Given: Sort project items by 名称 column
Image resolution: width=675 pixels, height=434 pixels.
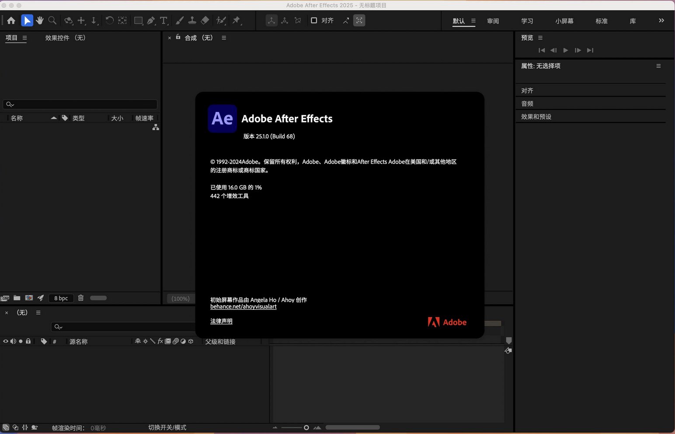Looking at the screenshot, I should 17,118.
